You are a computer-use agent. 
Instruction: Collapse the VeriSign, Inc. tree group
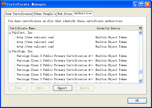[x=10, y=52]
